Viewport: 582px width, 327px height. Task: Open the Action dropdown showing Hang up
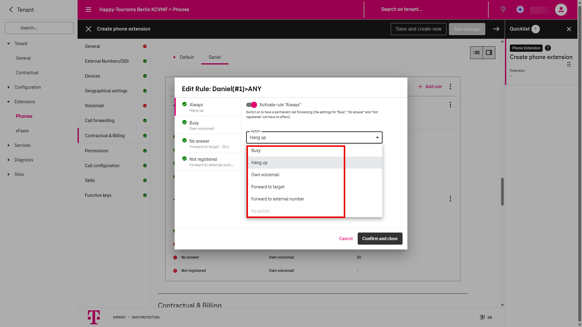(314, 137)
